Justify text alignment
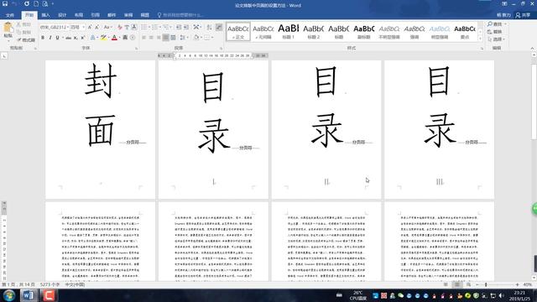537x302 pixels. click(166, 37)
